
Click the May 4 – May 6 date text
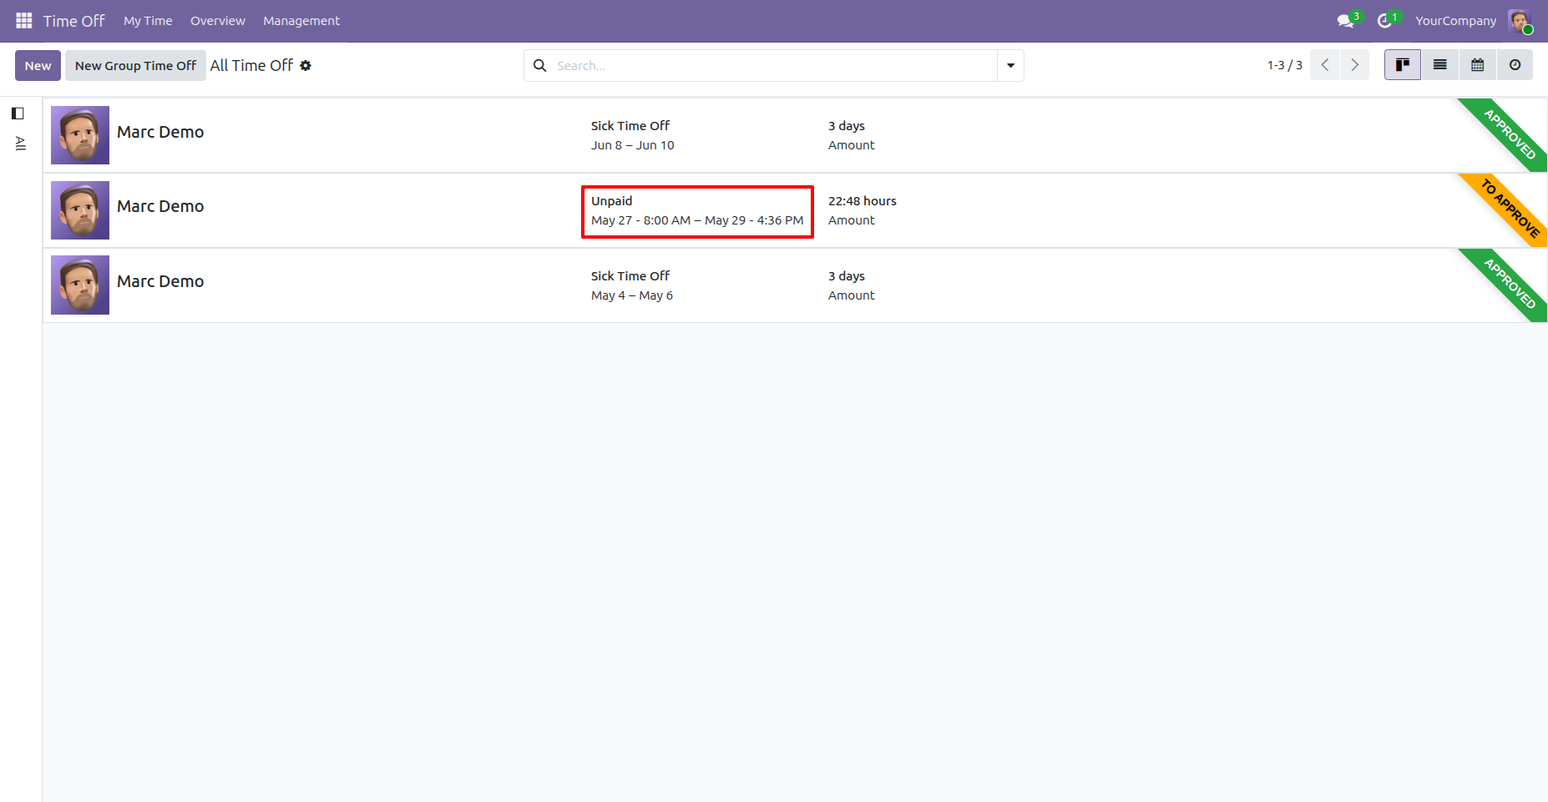[631, 295]
